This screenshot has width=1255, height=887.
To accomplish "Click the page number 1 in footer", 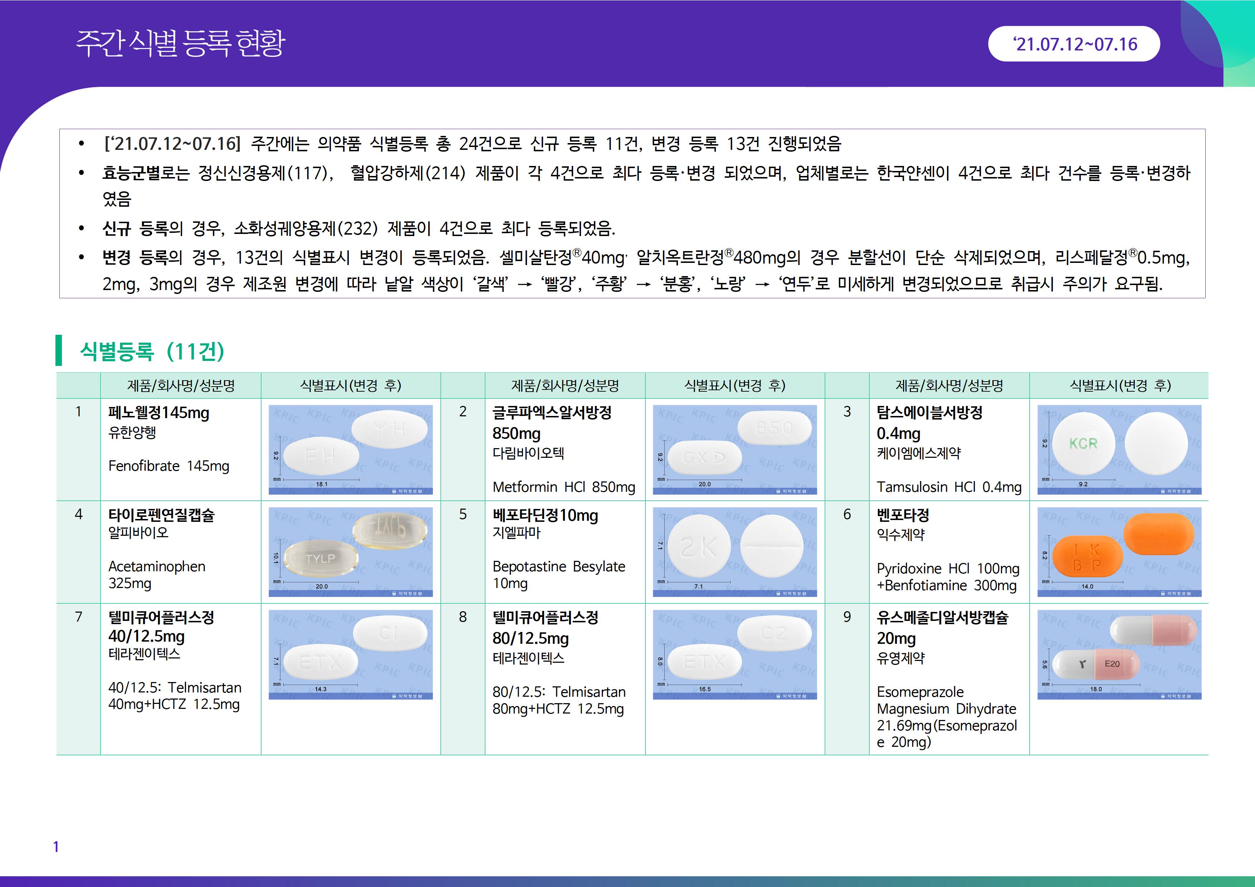I will click(56, 847).
